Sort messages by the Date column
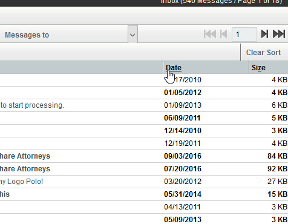The width and height of the screenshot is (288, 224). point(174,68)
